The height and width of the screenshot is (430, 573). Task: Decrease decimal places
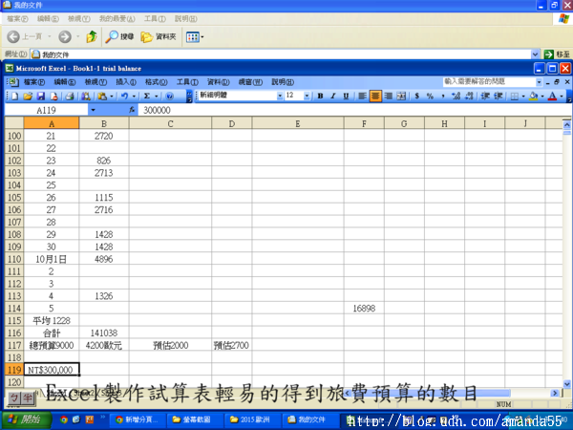pos(469,97)
